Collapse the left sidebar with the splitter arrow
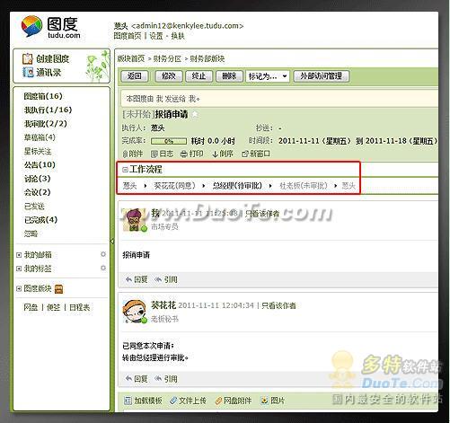The image size is (450, 423). pyautogui.click(x=112, y=242)
